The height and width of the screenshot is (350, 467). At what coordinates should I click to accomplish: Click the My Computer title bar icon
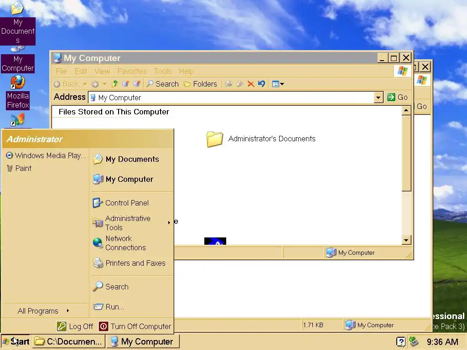(58, 58)
